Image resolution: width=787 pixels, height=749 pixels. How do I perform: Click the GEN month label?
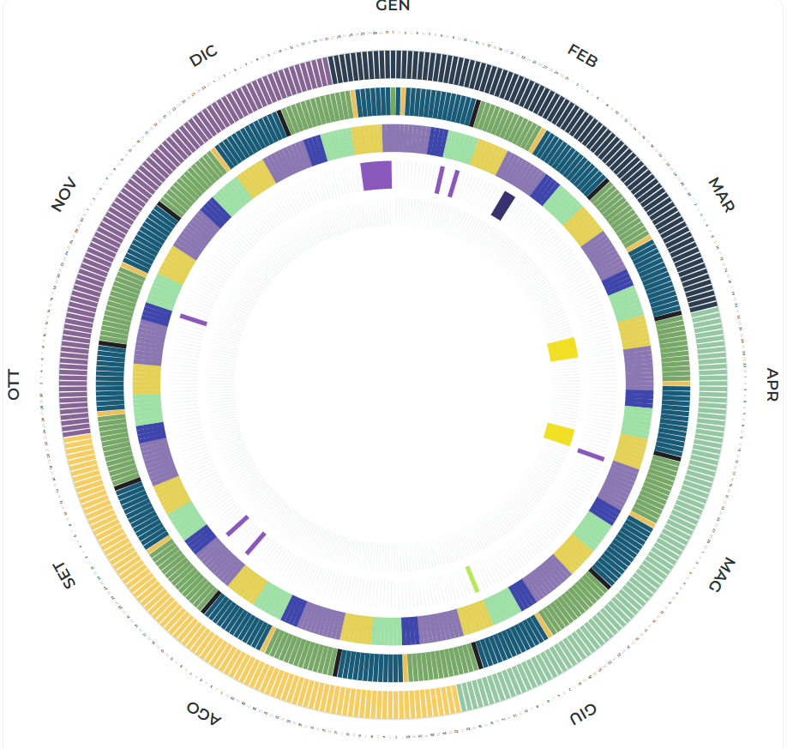393,6
